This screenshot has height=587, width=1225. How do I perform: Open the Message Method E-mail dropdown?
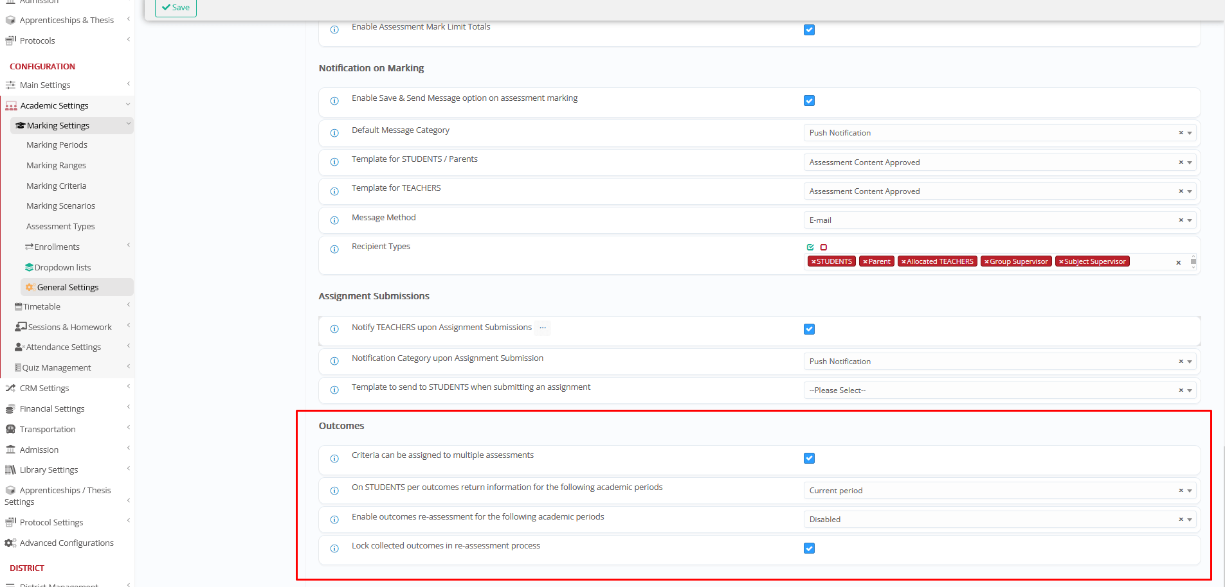(x=990, y=220)
